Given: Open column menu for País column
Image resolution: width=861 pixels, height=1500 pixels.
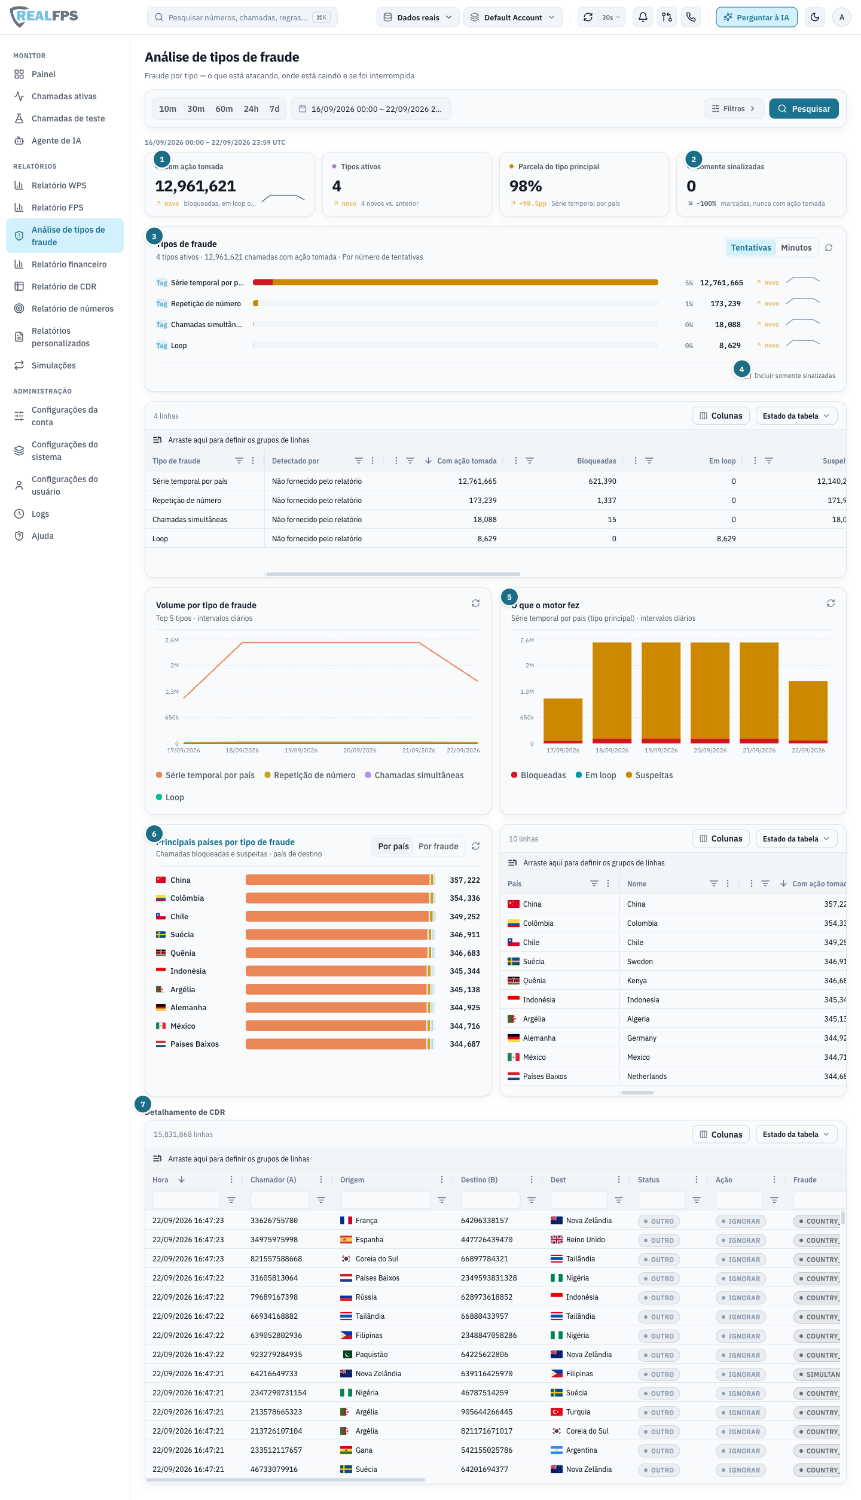Looking at the screenshot, I should tap(608, 884).
